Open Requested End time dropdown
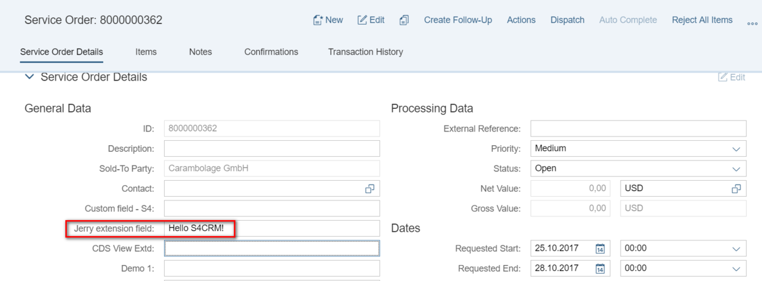Screen dimensions: 762x281 pyautogui.click(x=736, y=269)
